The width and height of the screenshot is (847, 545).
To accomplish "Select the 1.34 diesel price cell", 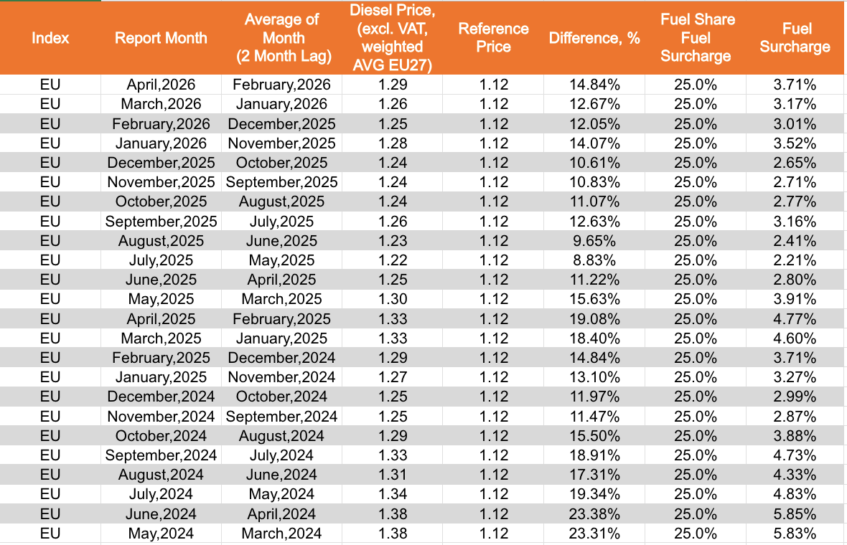I will coord(393,493).
